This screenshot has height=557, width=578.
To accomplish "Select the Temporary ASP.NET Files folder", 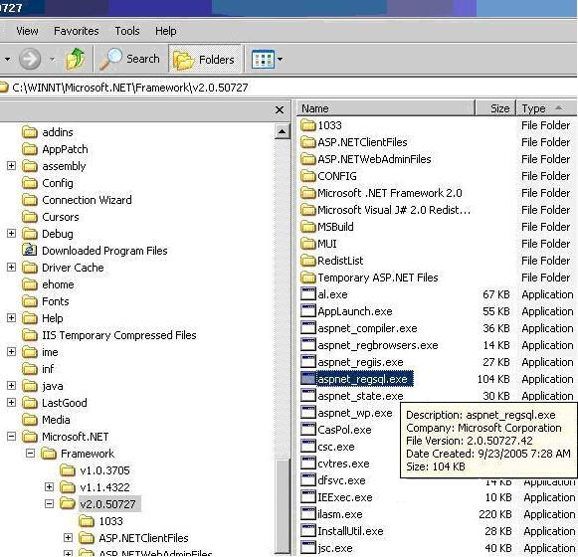I will tap(369, 278).
